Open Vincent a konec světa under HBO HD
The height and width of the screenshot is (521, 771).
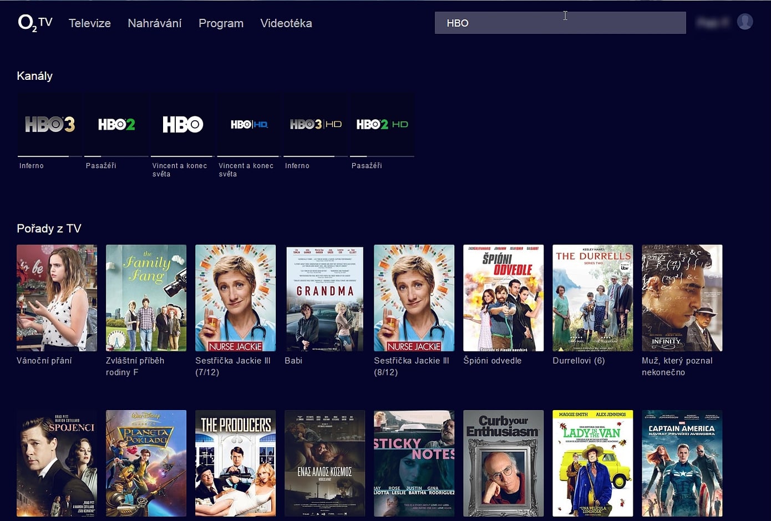pyautogui.click(x=246, y=170)
